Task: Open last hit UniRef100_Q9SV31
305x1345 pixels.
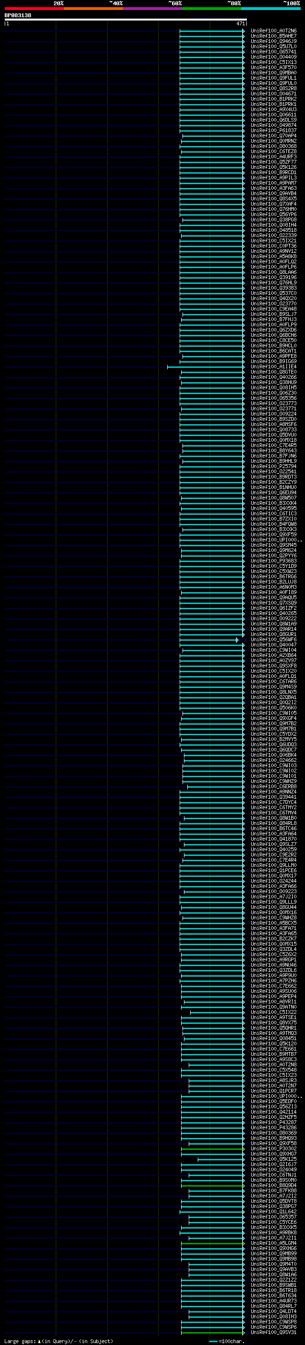Action: click(273, 1333)
